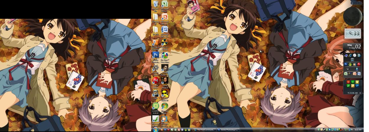This screenshot has width=369, height=132.
Task: Launch Microsoft Office Word shortcut
Action: click(165, 31)
